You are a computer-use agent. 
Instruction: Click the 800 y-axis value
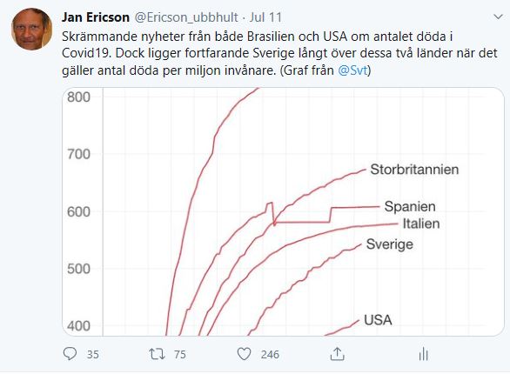(78, 97)
